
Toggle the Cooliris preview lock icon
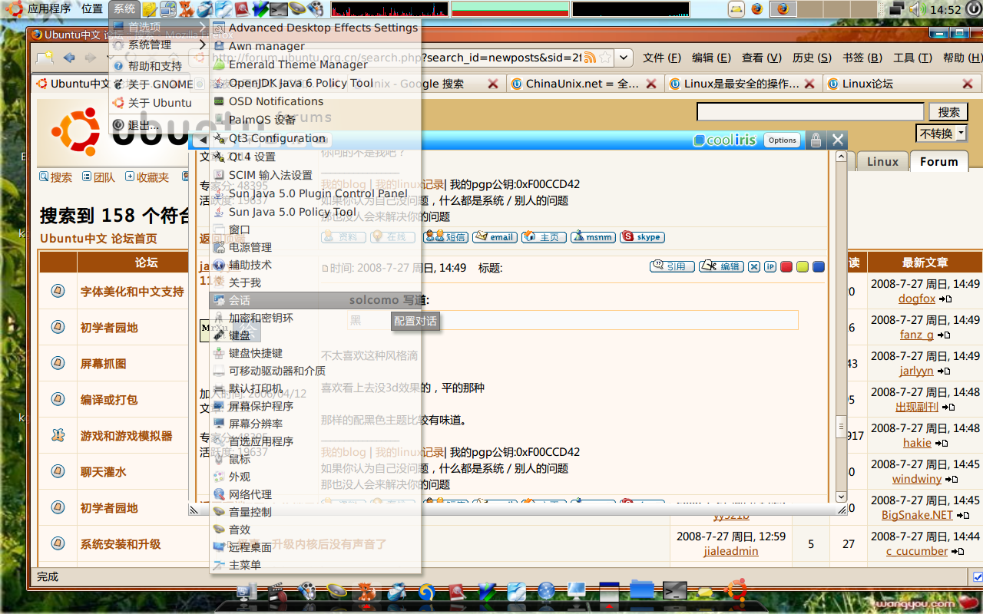click(816, 140)
